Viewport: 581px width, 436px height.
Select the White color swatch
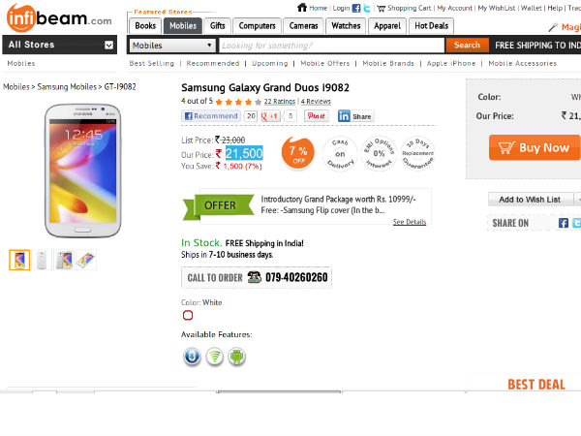pos(188,315)
